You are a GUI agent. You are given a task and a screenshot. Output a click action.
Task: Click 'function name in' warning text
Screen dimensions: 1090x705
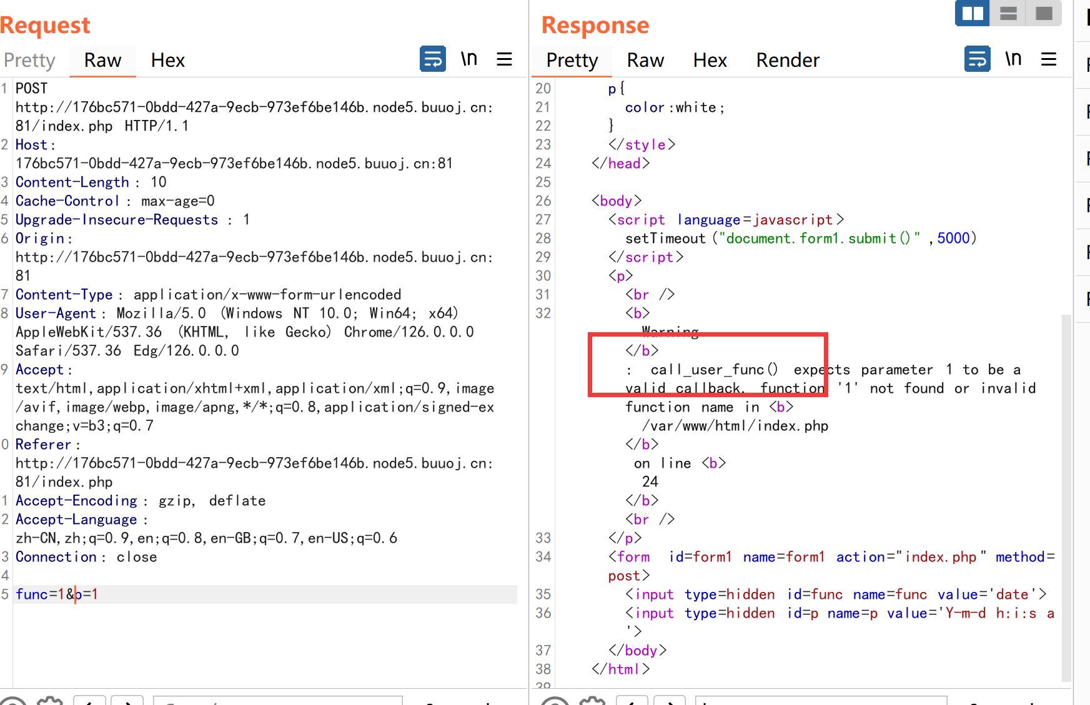click(692, 407)
